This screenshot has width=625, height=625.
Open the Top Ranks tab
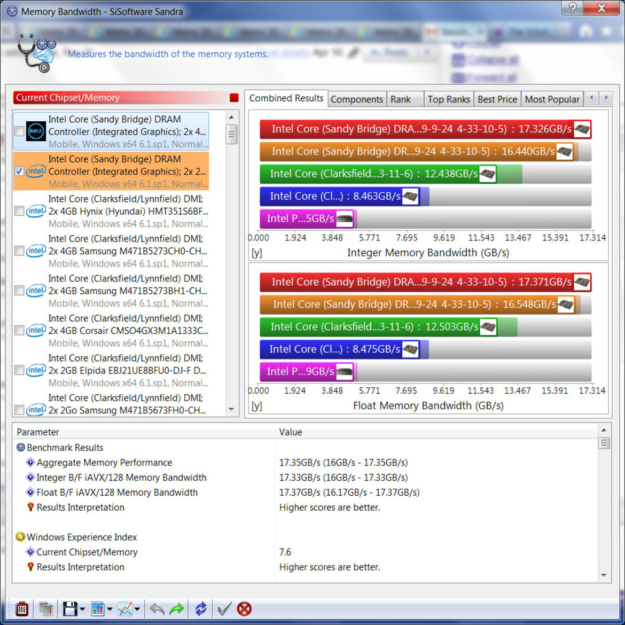pos(448,99)
